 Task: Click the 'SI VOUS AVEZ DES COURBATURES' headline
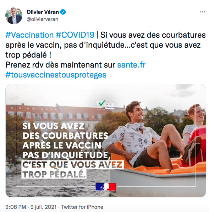[x=65, y=131]
